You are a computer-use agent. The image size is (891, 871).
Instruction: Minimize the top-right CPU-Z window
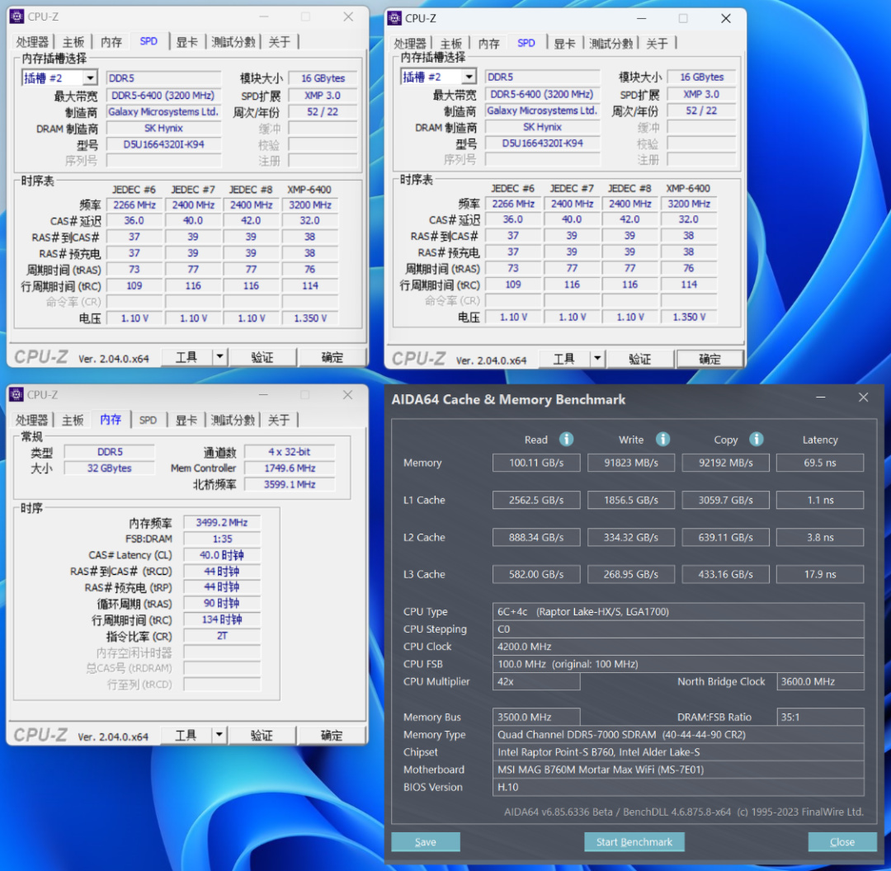[x=641, y=18]
